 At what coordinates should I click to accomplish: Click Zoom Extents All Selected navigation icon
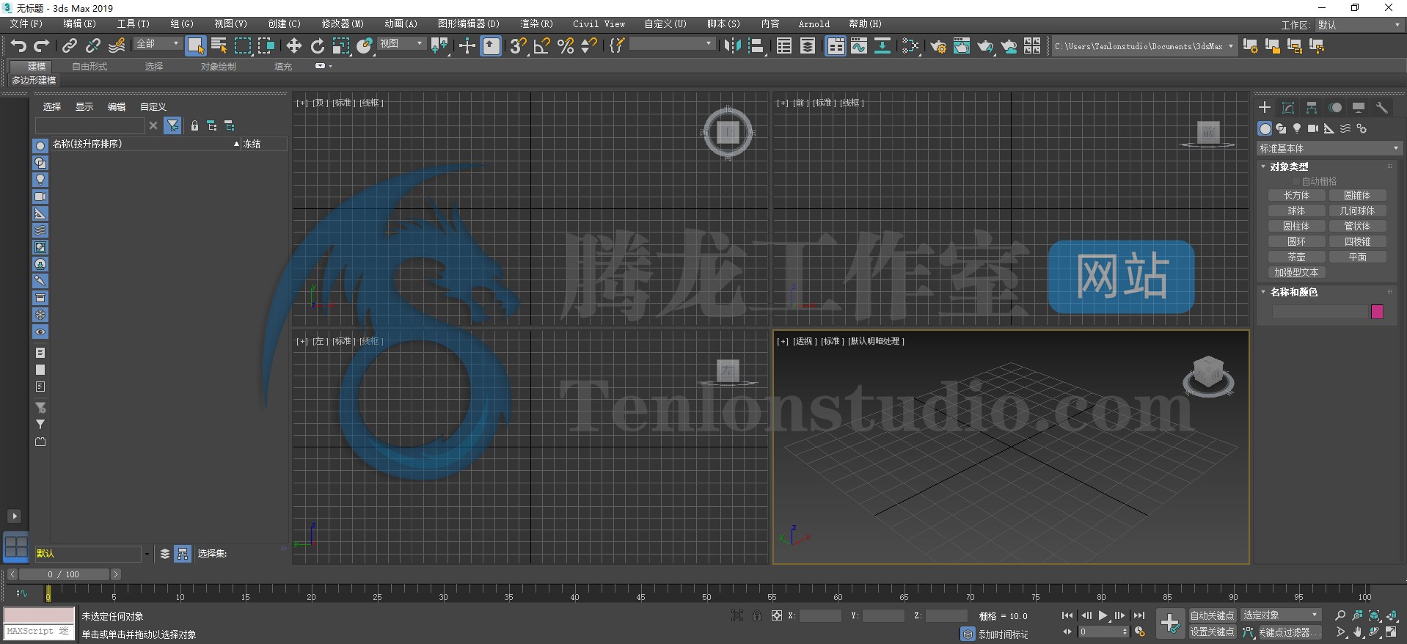[x=1391, y=615]
